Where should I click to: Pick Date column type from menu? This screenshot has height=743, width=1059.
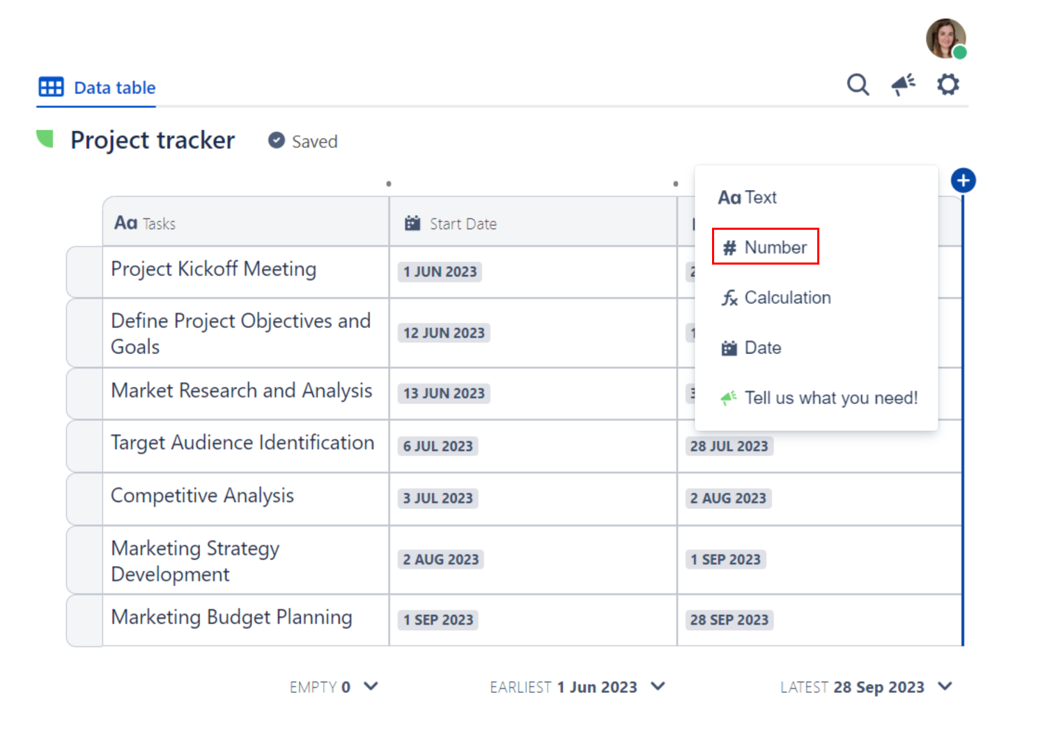[751, 348]
